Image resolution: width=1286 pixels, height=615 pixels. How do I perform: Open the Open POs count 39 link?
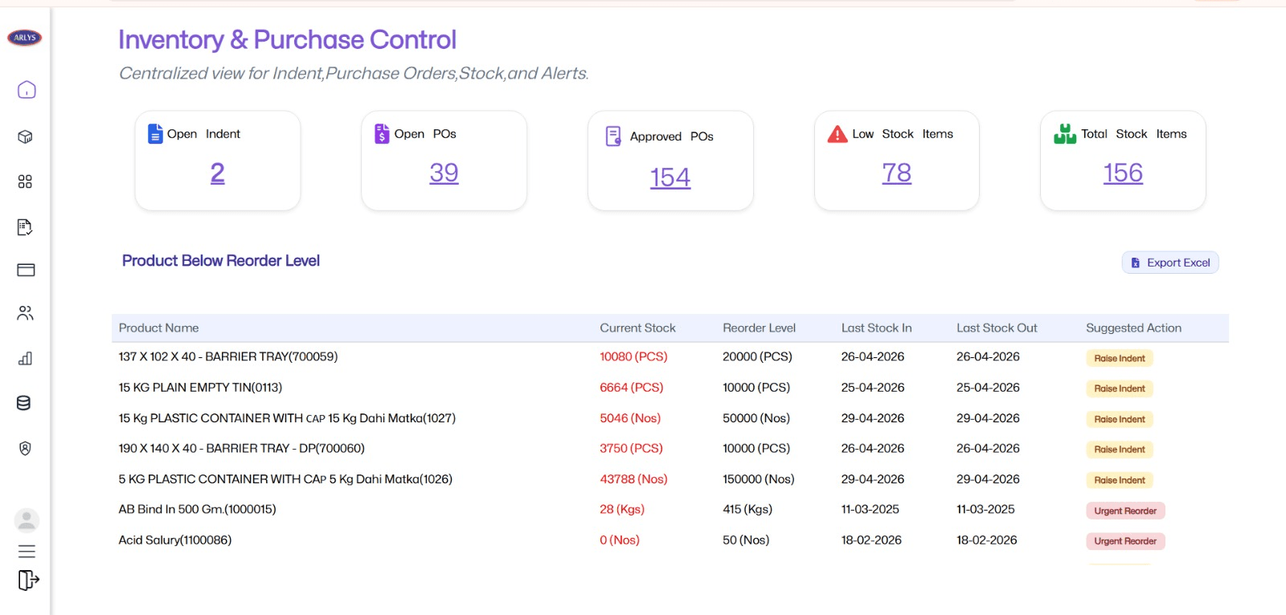pyautogui.click(x=444, y=173)
